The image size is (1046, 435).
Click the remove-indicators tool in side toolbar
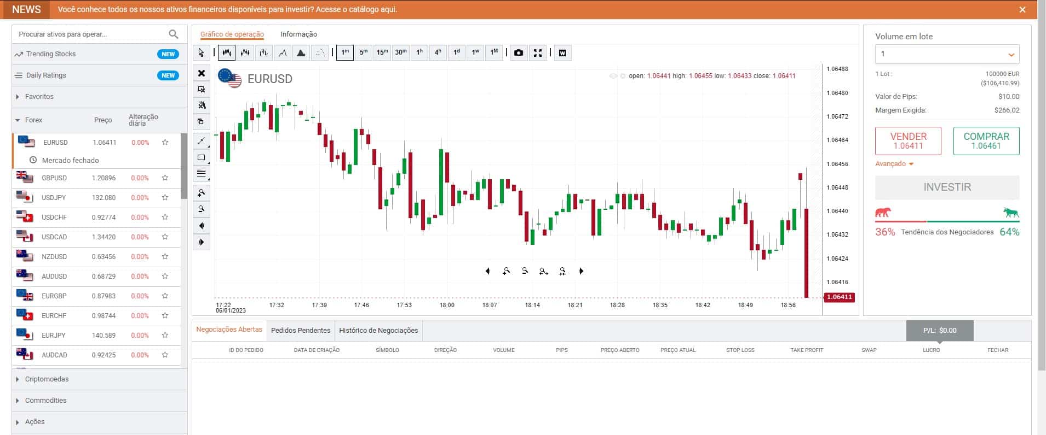(x=201, y=105)
